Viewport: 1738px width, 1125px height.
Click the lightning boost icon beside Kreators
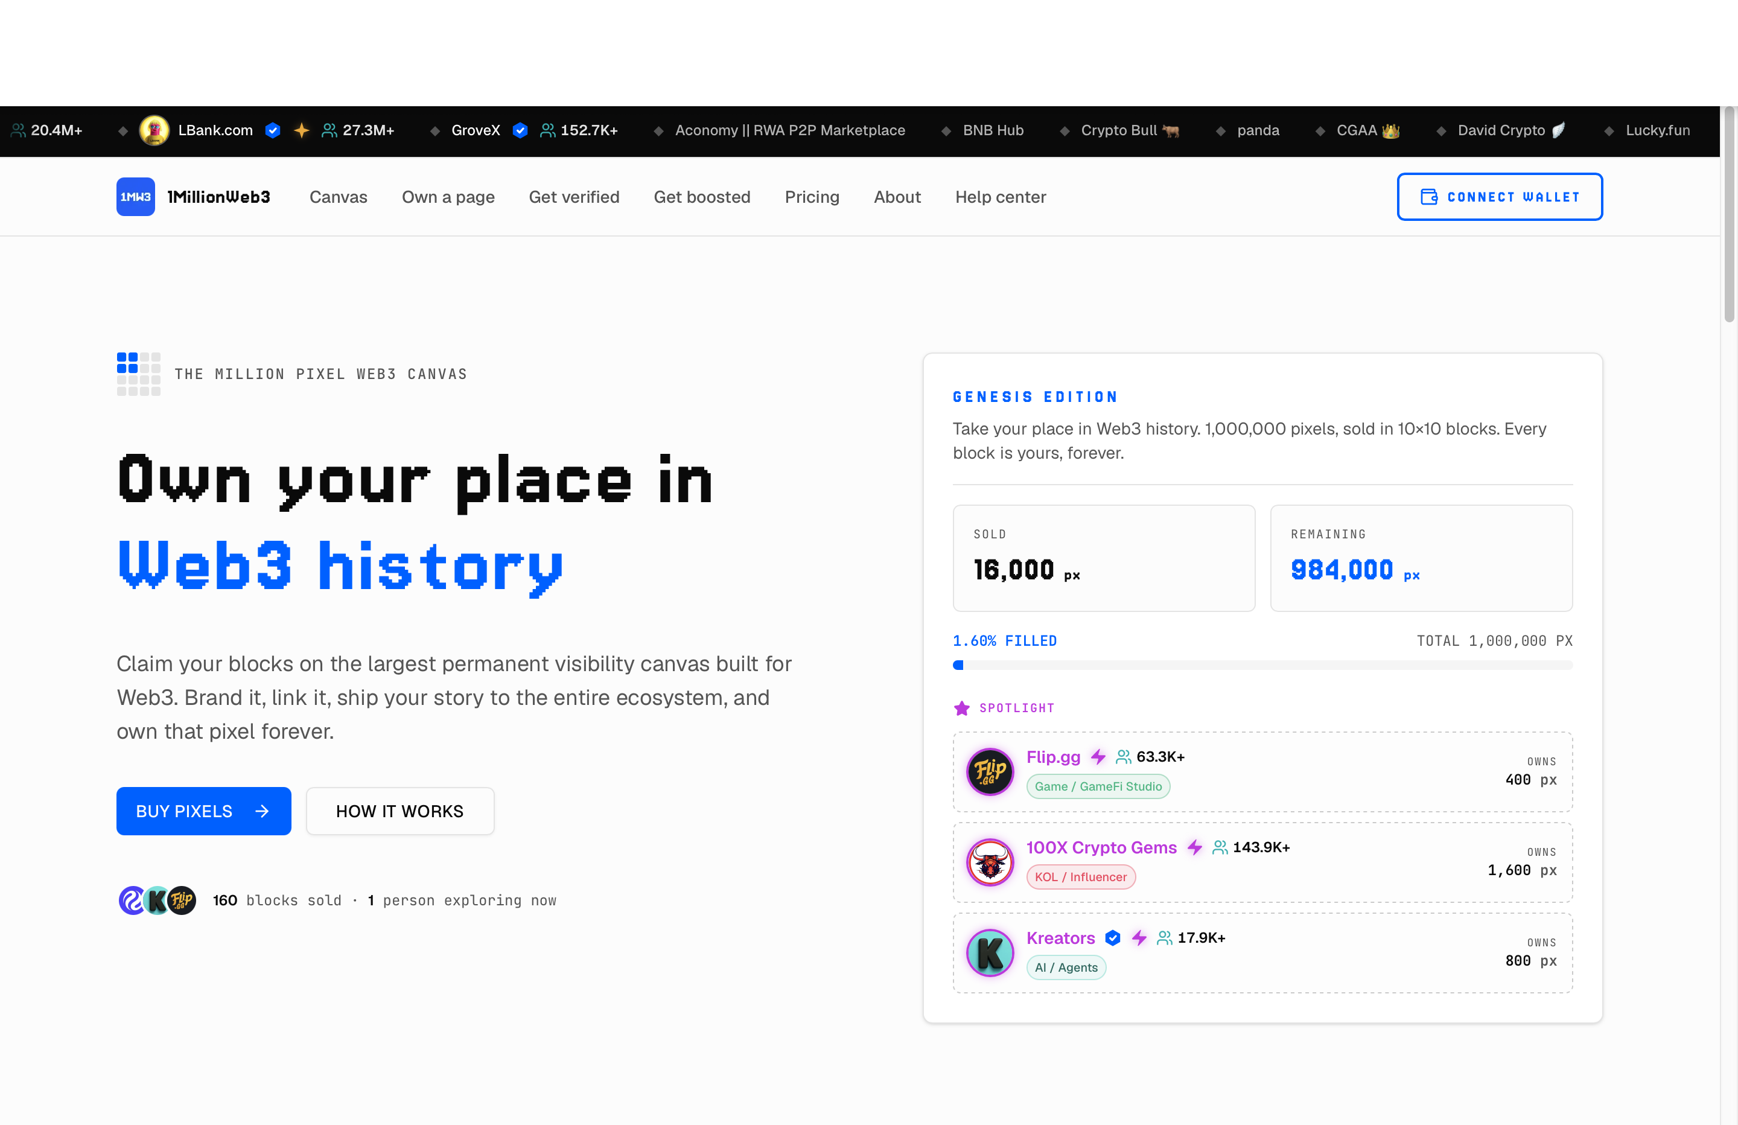click(1139, 938)
